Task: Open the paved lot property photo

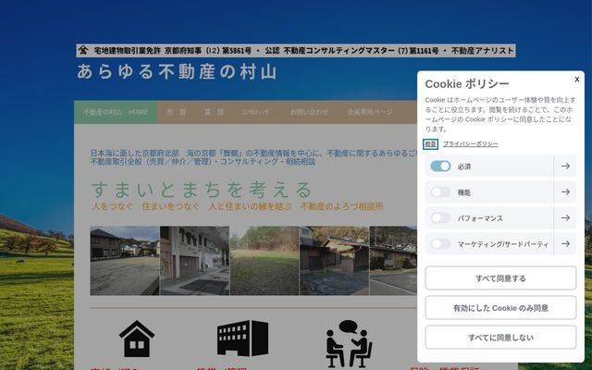Action: pyautogui.click(x=125, y=261)
